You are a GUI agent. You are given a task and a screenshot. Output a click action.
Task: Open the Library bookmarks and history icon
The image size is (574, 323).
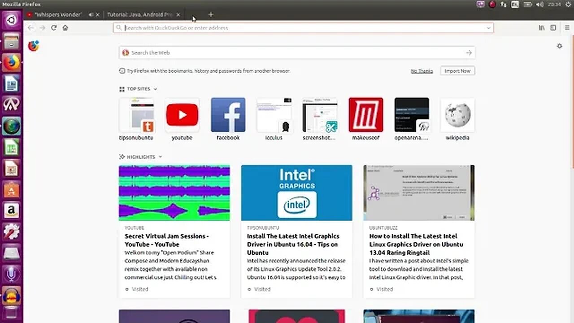click(542, 28)
